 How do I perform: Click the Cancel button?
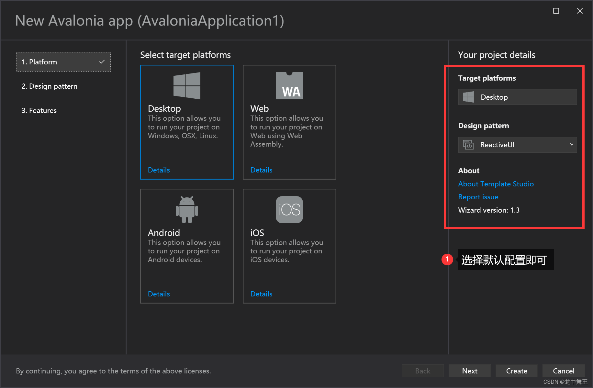pos(564,371)
